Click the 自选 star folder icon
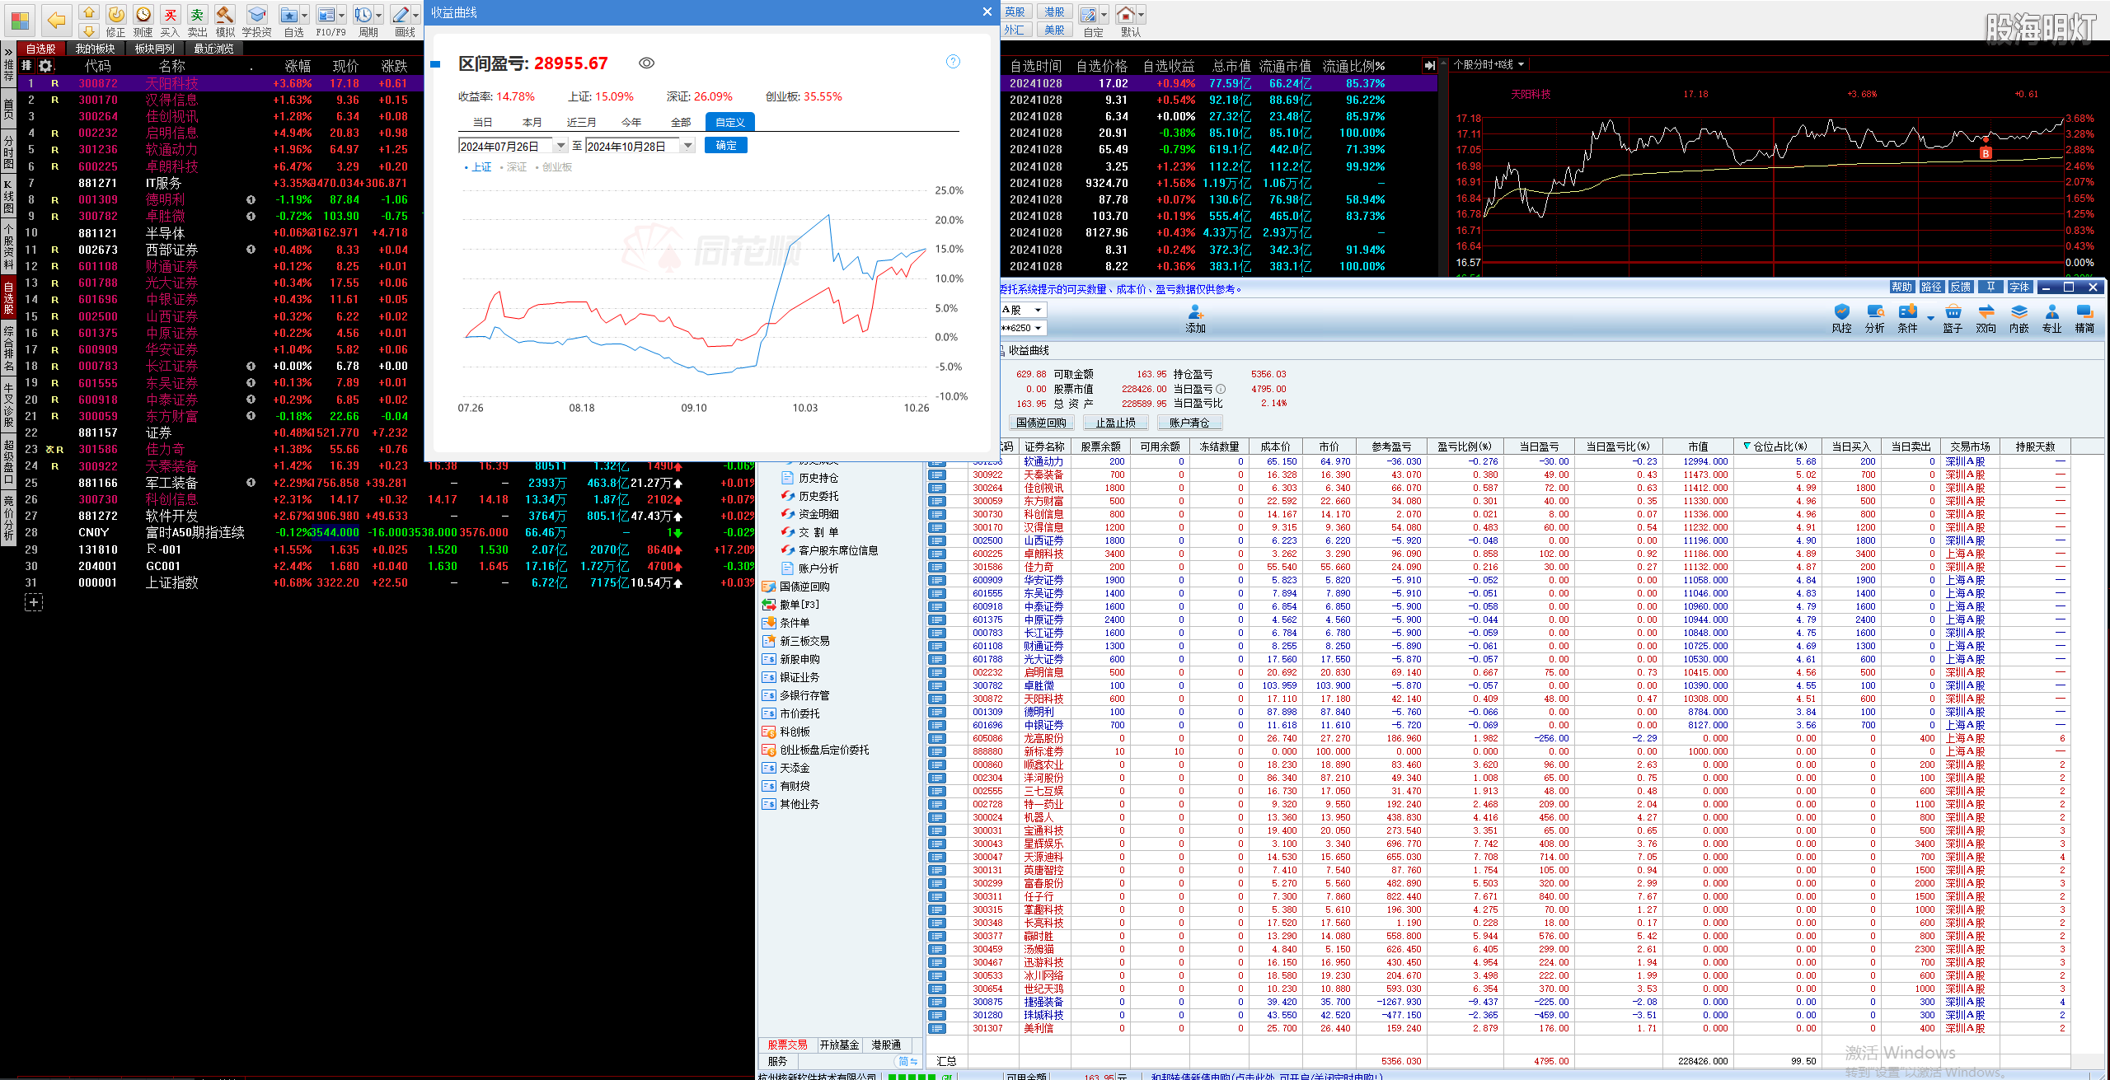Viewport: 2110px width, 1080px height. (288, 14)
